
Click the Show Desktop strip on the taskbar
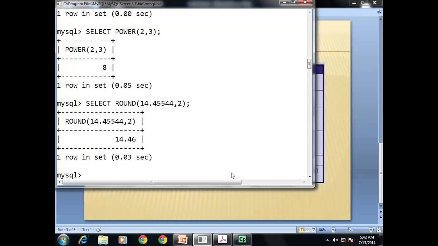pos(381,240)
